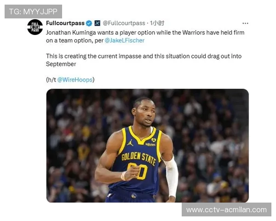Click the word September in the tweet
Image resolution: width=276 pixels, height=221 pixels.
[x=61, y=64]
